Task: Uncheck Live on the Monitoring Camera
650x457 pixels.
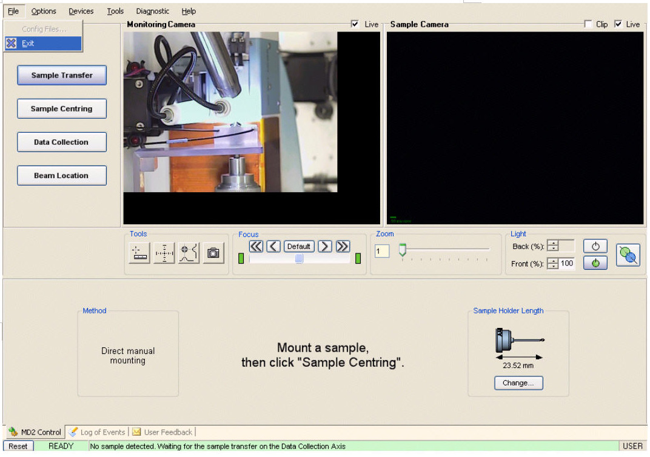Action: pyautogui.click(x=355, y=24)
